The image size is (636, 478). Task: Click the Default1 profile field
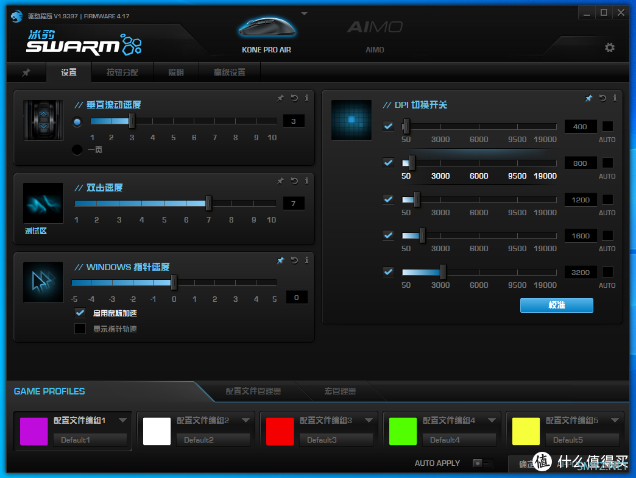[90, 440]
